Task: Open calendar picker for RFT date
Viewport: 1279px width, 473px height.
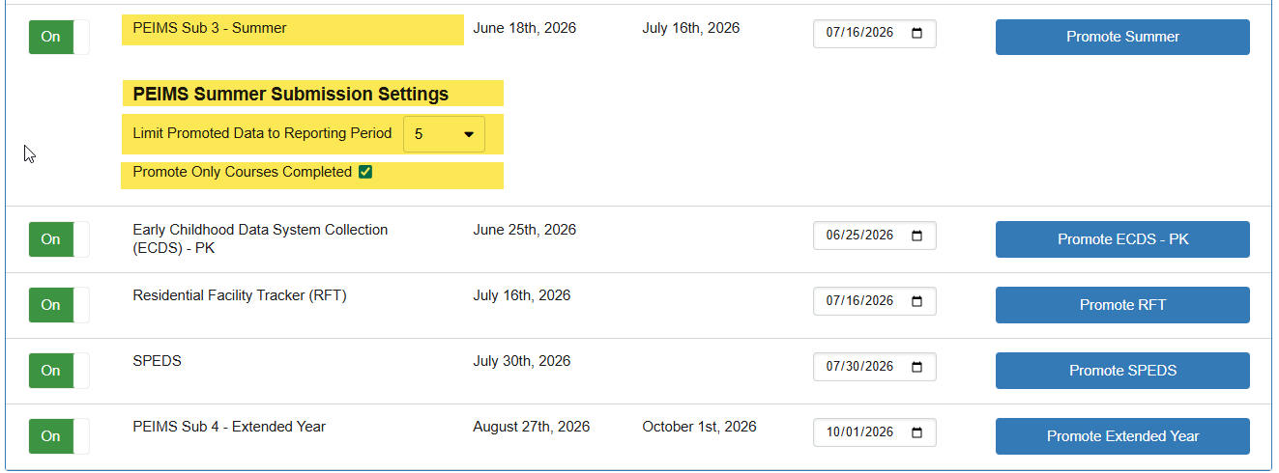Action: (x=917, y=301)
